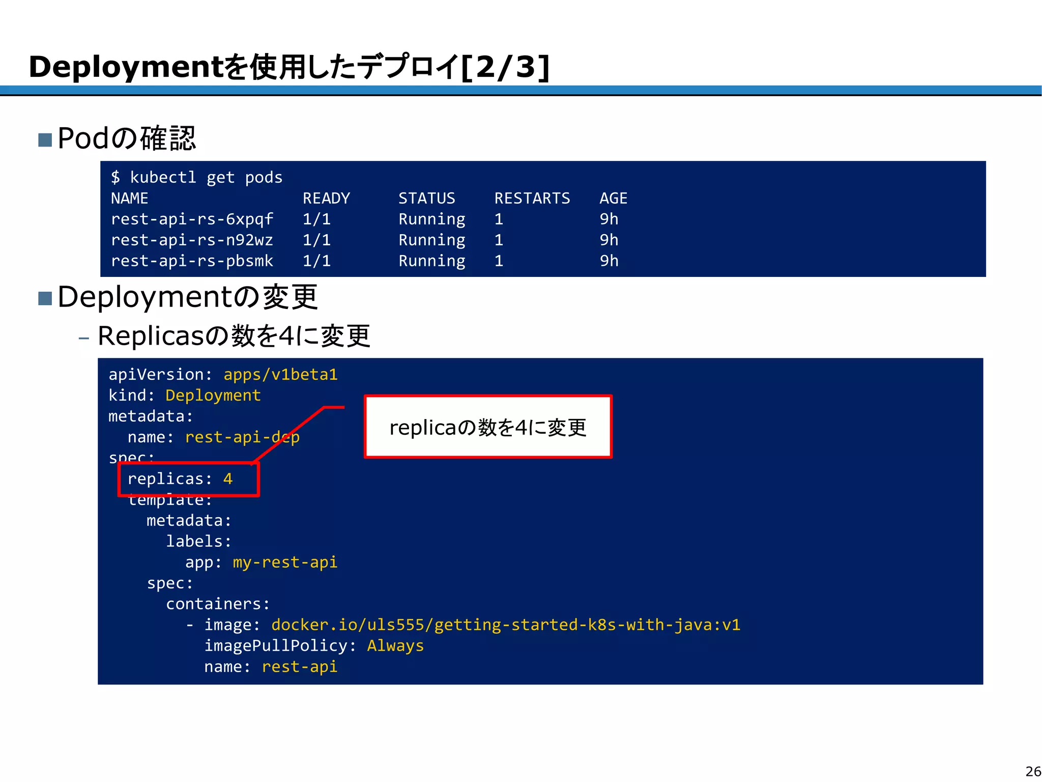Click the 'Deploymentの変更' bullet heading
This screenshot has height=782, width=1042.
[x=188, y=297]
